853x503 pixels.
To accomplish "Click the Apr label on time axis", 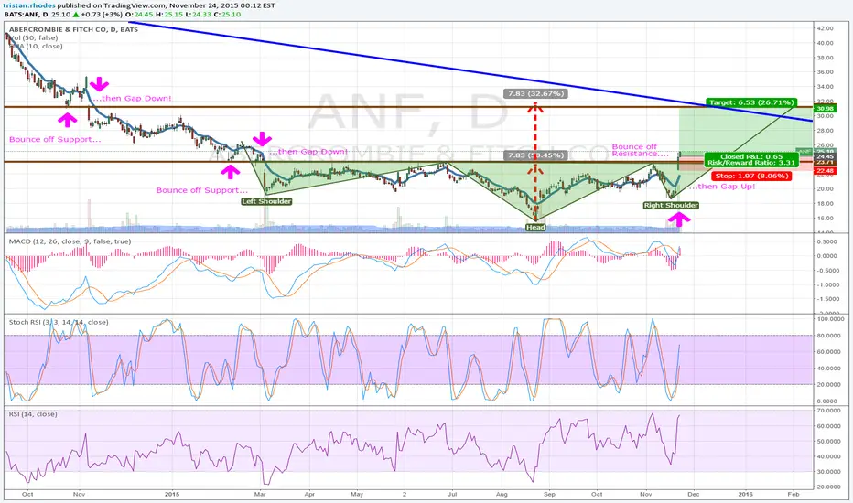I will (x=309, y=494).
